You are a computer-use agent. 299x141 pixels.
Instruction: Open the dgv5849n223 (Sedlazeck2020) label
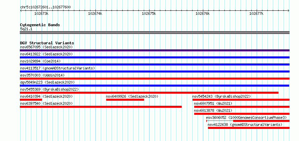(47, 82)
